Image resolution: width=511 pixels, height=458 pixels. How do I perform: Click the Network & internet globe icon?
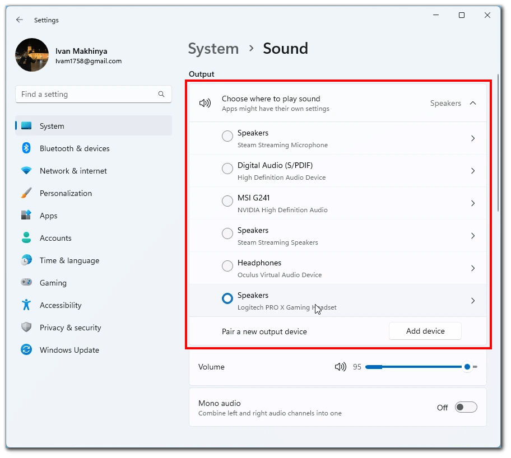(26, 171)
